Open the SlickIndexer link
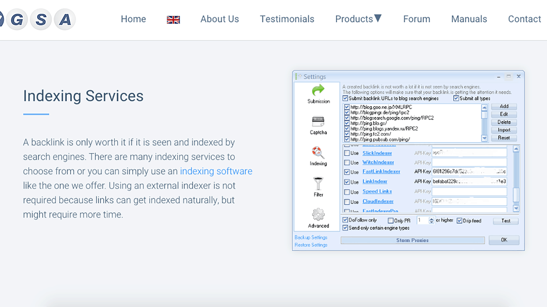The image size is (547, 307). point(377,153)
